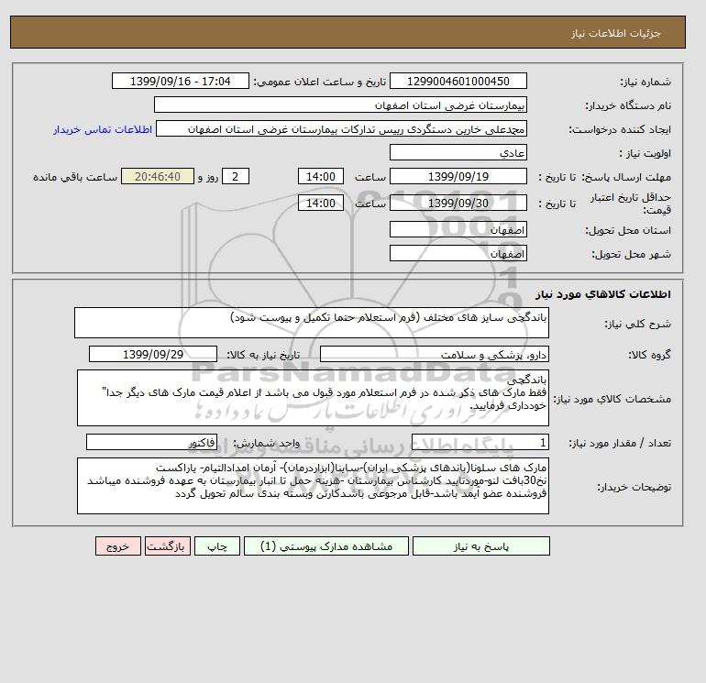Image resolution: width=706 pixels, height=683 pixels.
Task: Click the تعداد / مقدار مورد نیاز label
Action: [x=620, y=443]
